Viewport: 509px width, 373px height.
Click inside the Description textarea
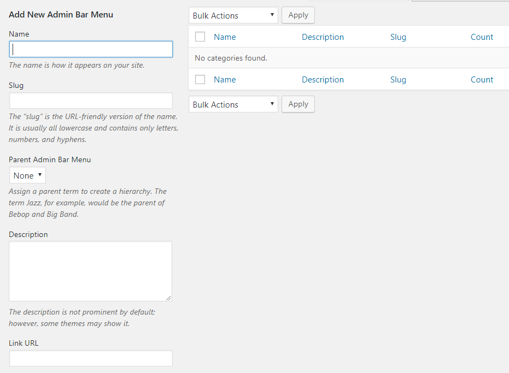[90, 271]
